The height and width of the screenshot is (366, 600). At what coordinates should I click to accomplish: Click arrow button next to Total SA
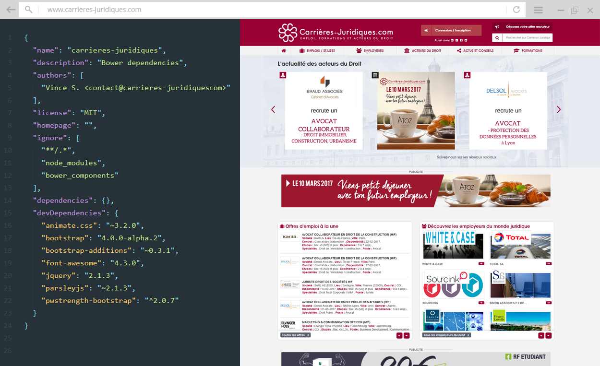click(549, 264)
